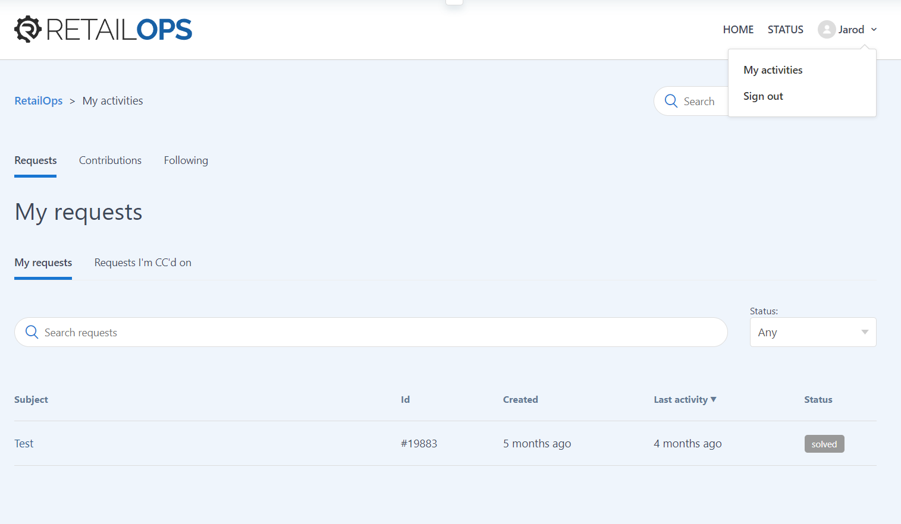Click the Jarod user avatar icon
The image size is (901, 524).
pos(827,30)
